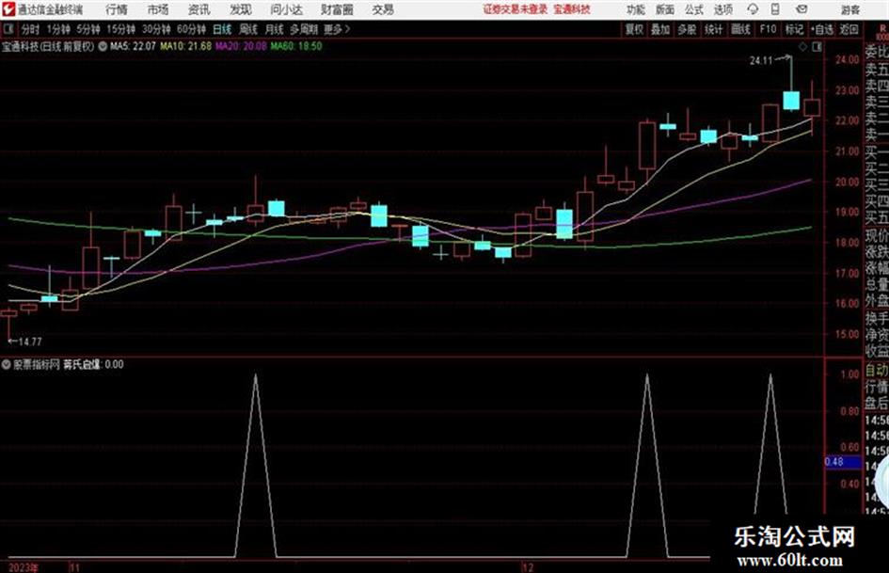Switch to 1分钟 period

click(58, 29)
